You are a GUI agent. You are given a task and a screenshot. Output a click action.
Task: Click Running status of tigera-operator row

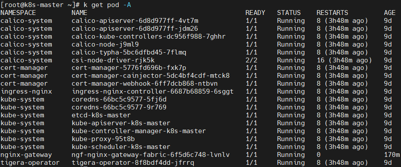click(x=291, y=163)
